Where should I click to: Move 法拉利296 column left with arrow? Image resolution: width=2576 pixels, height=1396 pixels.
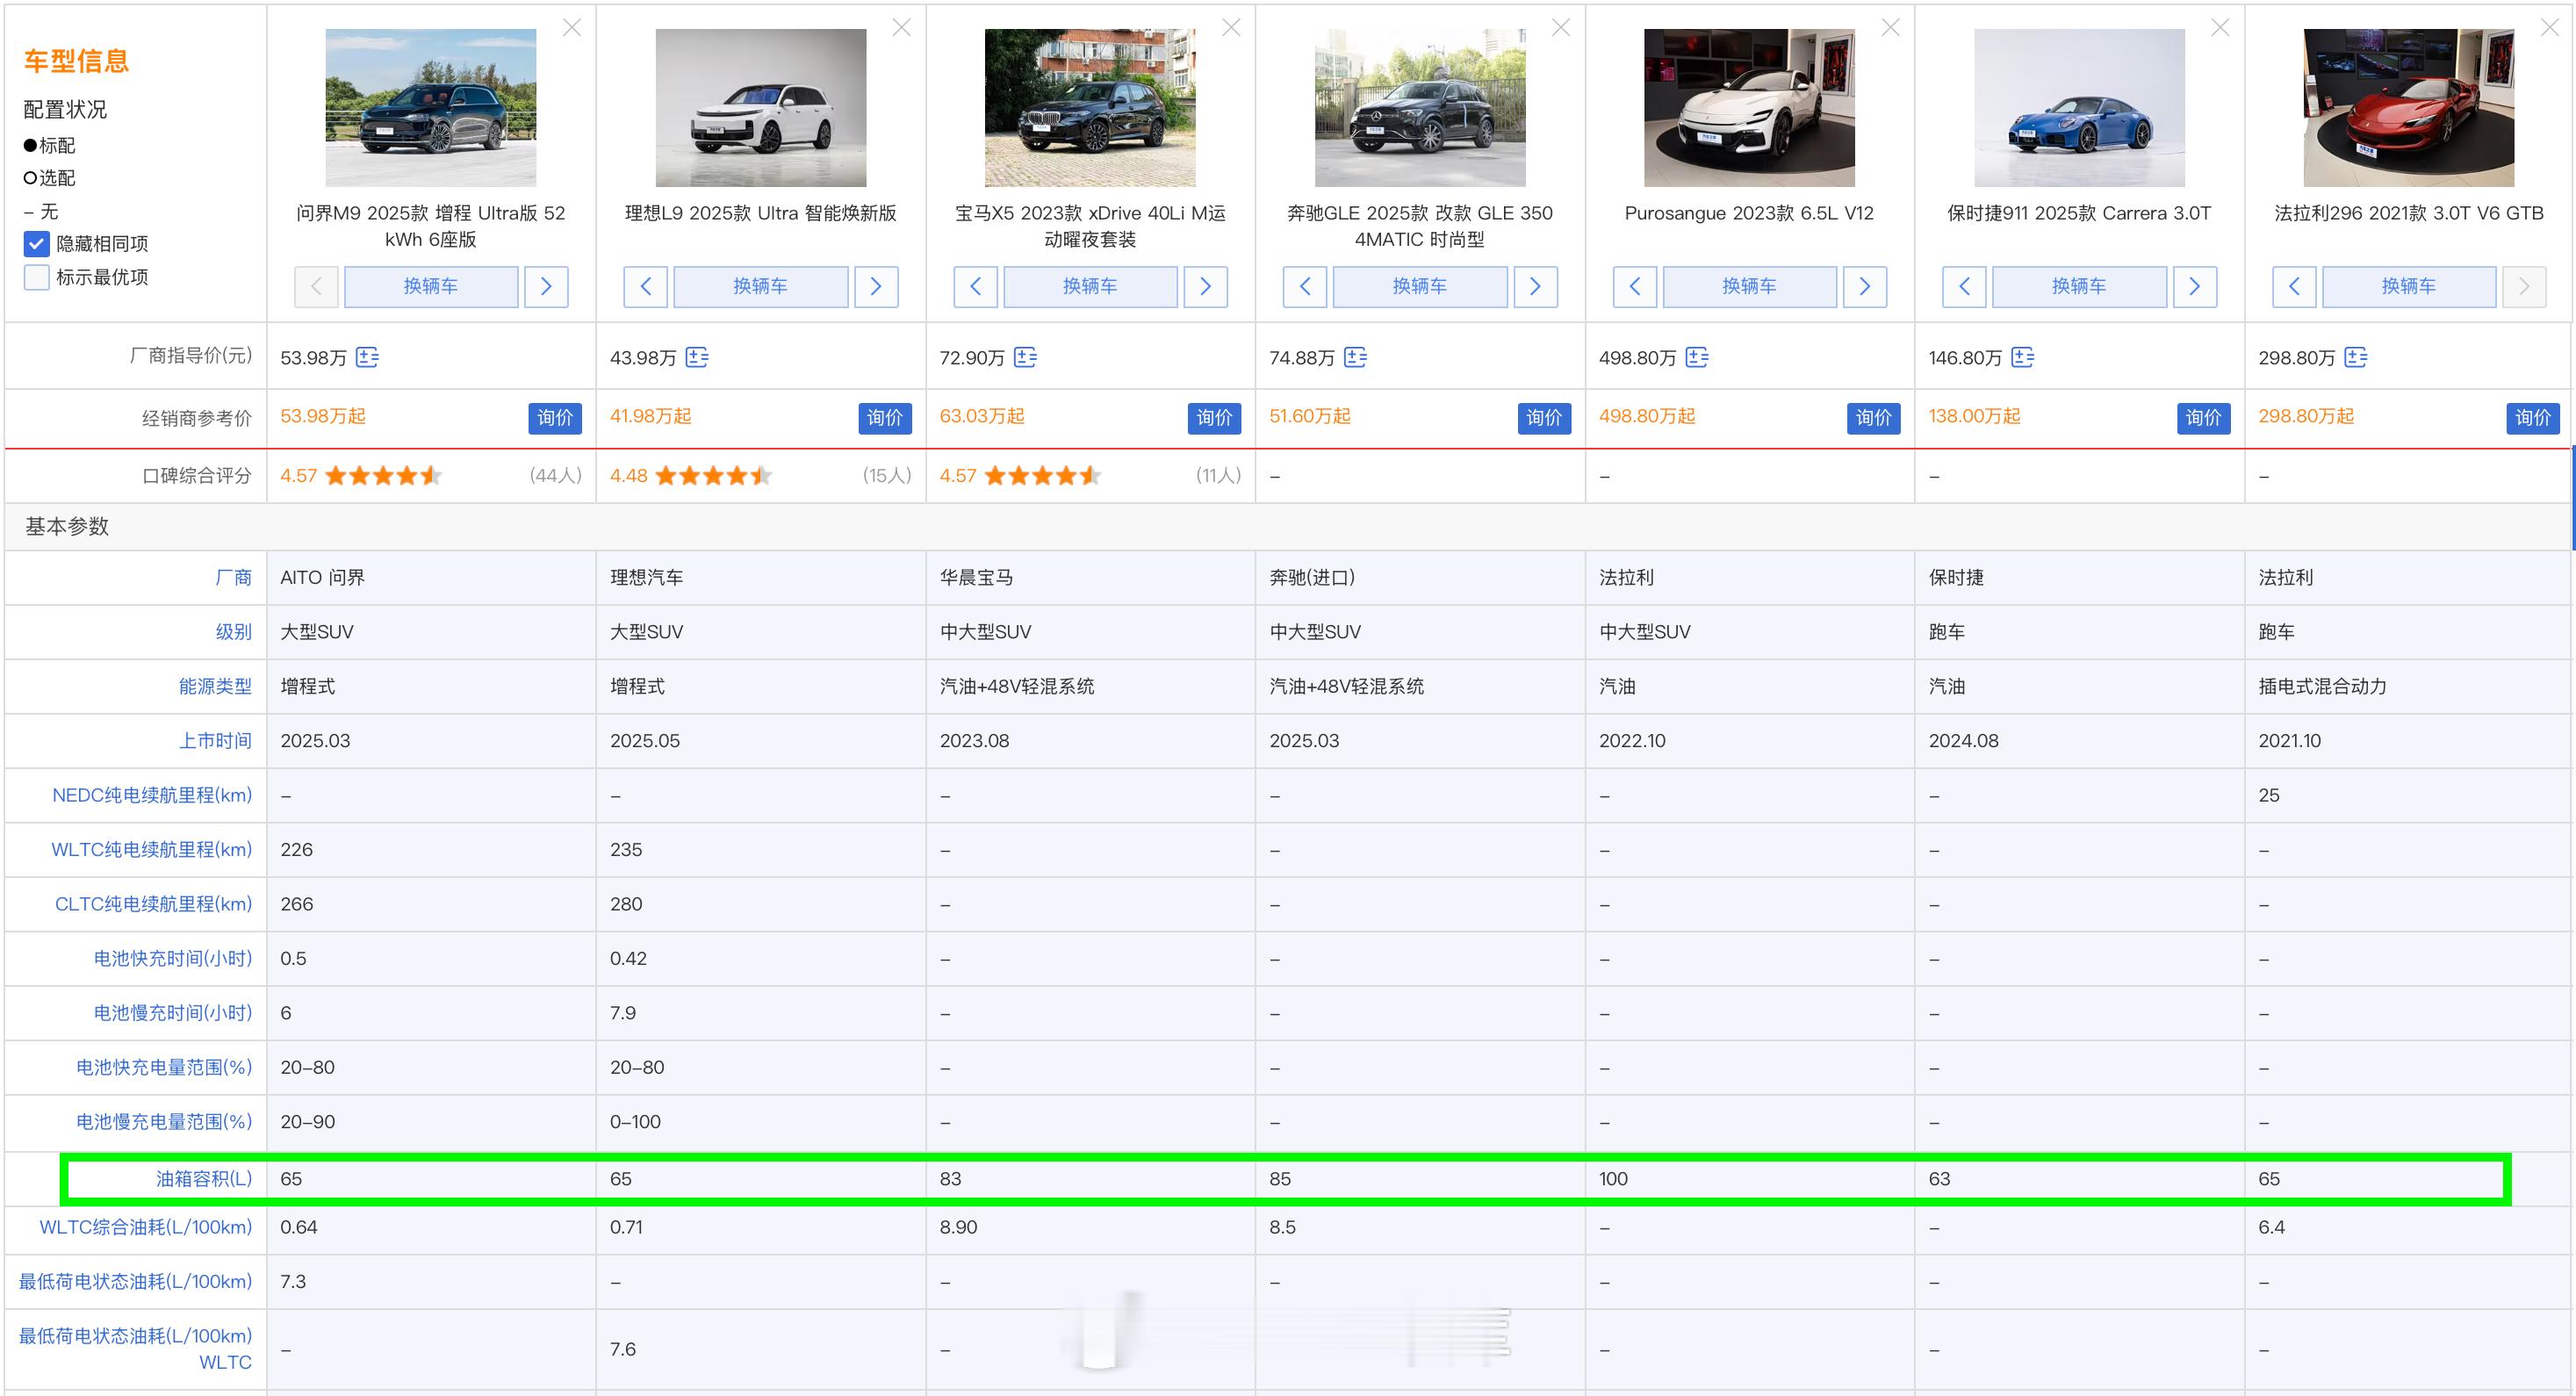(x=2294, y=287)
